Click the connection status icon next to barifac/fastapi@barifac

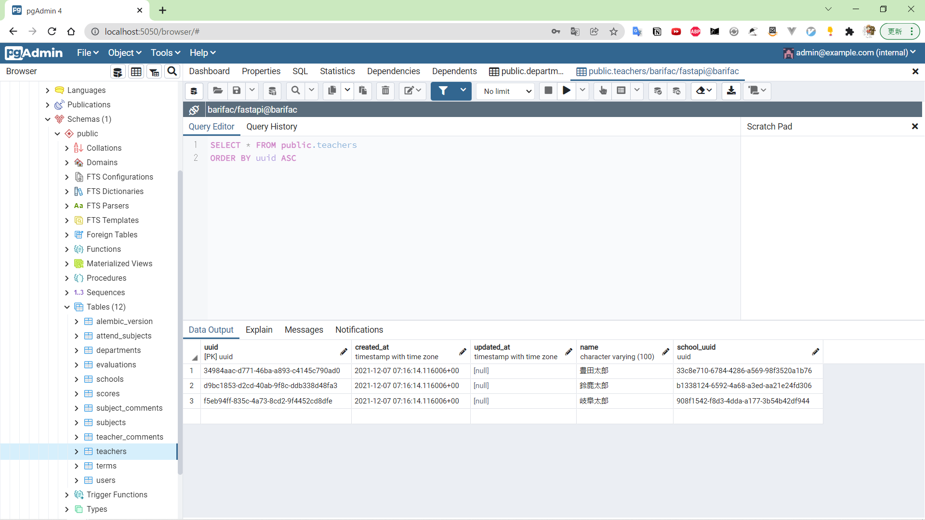click(194, 110)
